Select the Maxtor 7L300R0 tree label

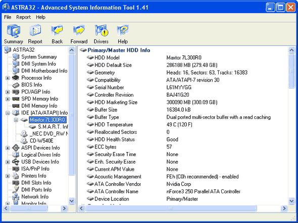[x=47, y=120]
